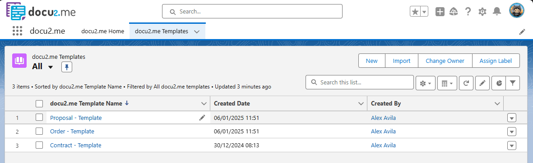Open Global Actions plus icon

click(x=440, y=12)
